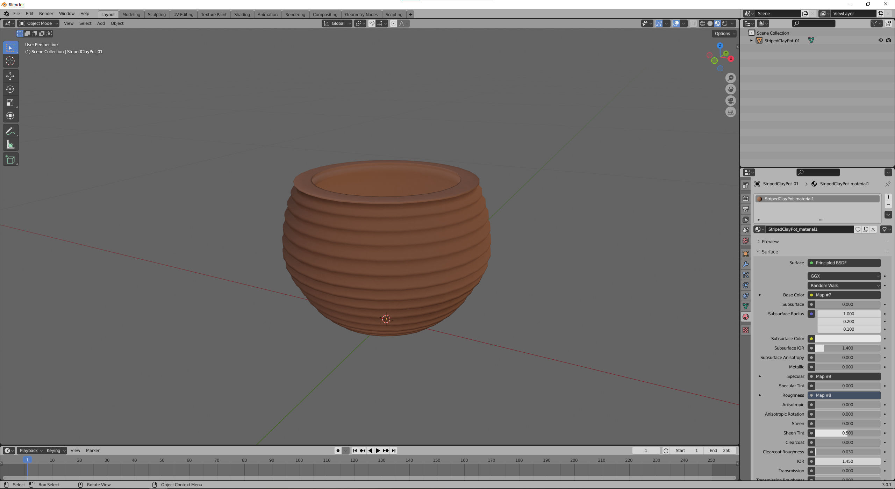Toggle snapping magnet
Screen dimensions: 895x489
coord(372,23)
